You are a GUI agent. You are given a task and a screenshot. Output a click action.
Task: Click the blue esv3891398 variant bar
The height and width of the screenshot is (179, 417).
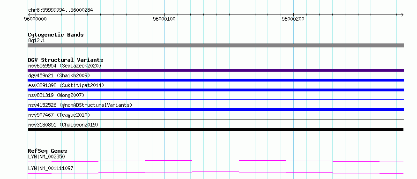[216, 90]
